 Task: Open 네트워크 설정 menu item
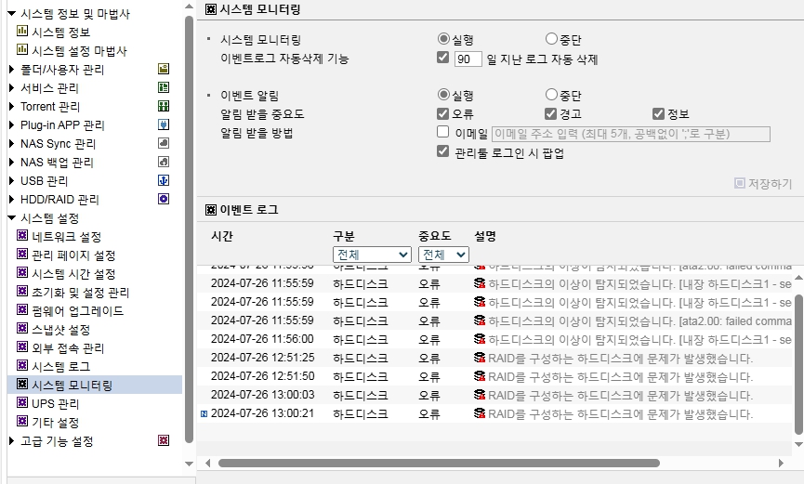[x=67, y=236]
